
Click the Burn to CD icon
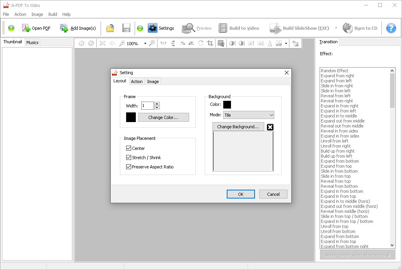click(x=348, y=28)
